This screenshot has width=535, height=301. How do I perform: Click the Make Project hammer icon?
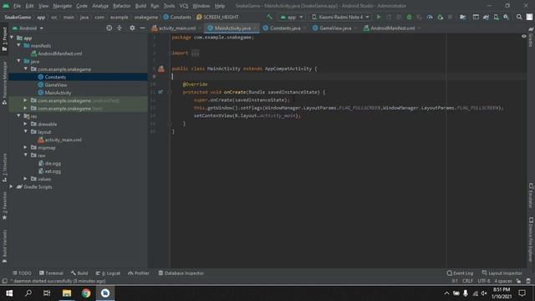(x=269, y=17)
